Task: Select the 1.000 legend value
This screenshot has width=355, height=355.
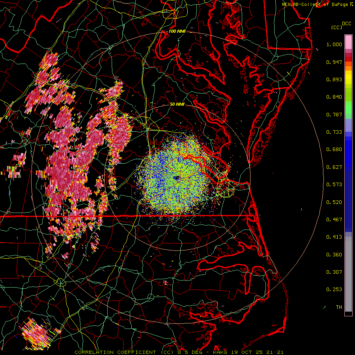Action: (334, 44)
